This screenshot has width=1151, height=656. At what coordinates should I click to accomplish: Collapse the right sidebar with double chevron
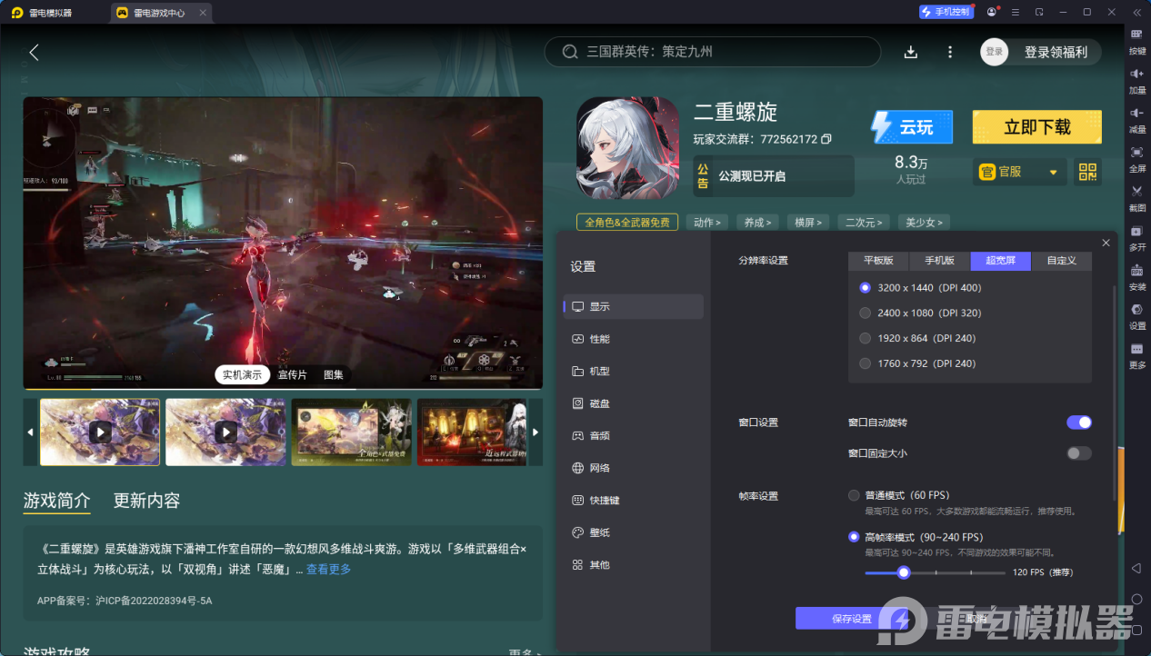coord(1136,13)
